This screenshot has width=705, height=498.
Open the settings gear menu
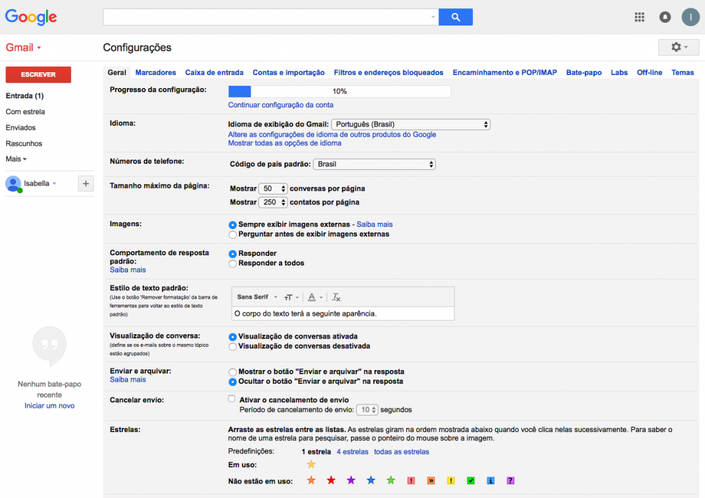(x=678, y=47)
